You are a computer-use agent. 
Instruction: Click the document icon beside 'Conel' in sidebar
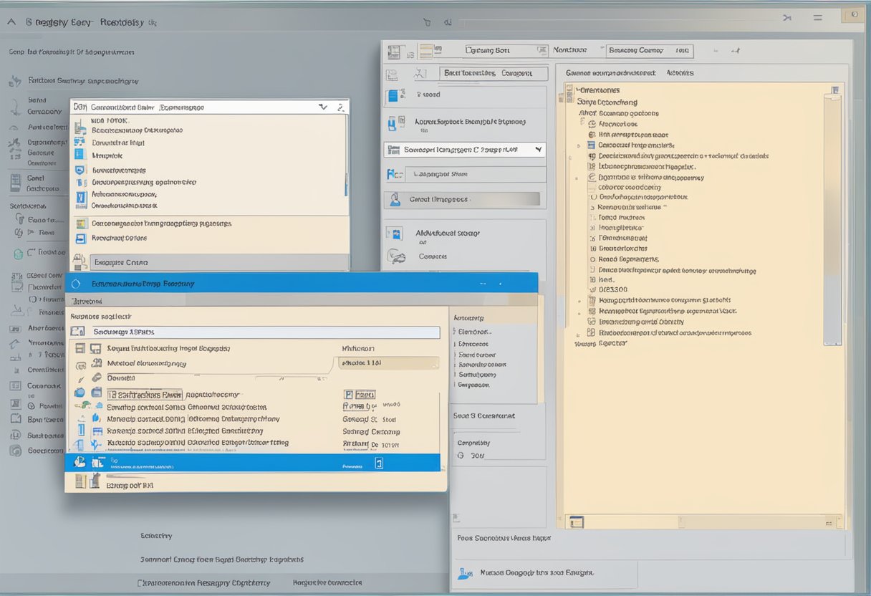tap(16, 182)
